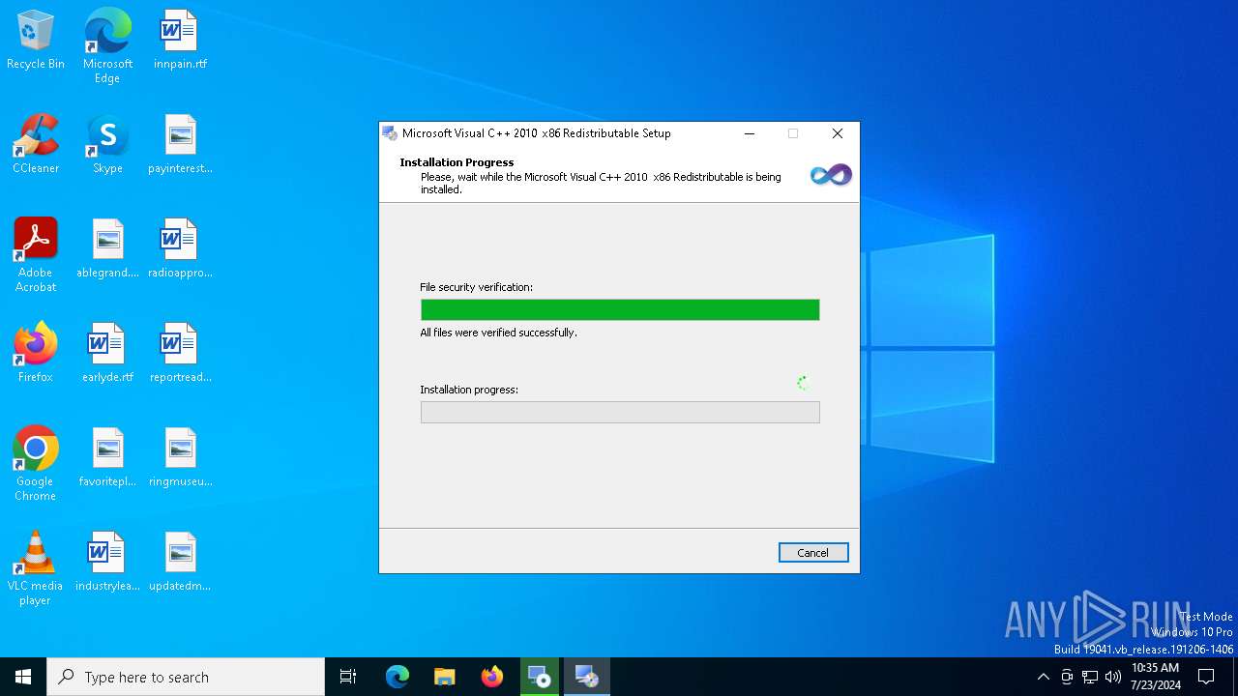Click the taskbar search box
This screenshot has width=1238, height=696.
[x=186, y=677]
